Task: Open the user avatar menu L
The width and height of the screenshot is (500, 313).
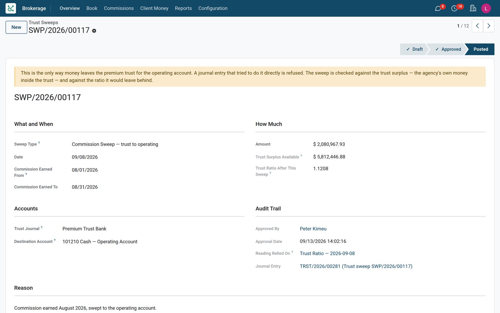Action: [486, 8]
